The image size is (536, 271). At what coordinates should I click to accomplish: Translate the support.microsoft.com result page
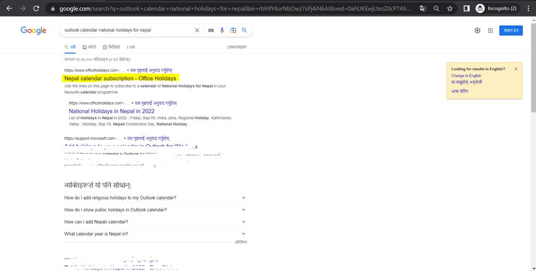[148, 139]
